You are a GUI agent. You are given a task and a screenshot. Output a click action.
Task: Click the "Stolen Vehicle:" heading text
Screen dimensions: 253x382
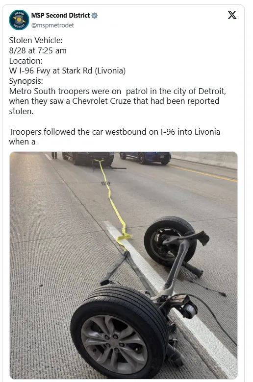coord(36,40)
